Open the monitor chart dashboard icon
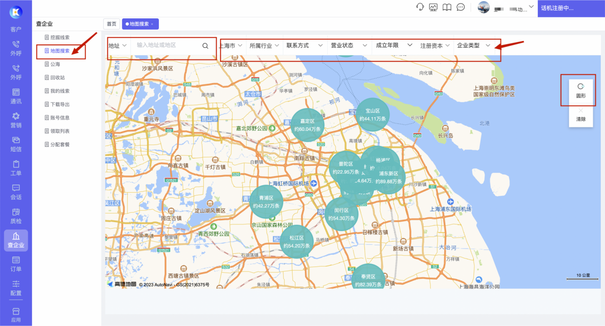Image resolution: width=605 pixels, height=326 pixels. click(x=433, y=7)
